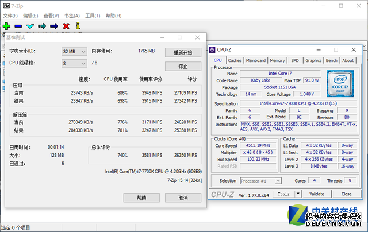Click the decompression result 25358 MIPS
The image size is (368, 232).
[185, 130]
